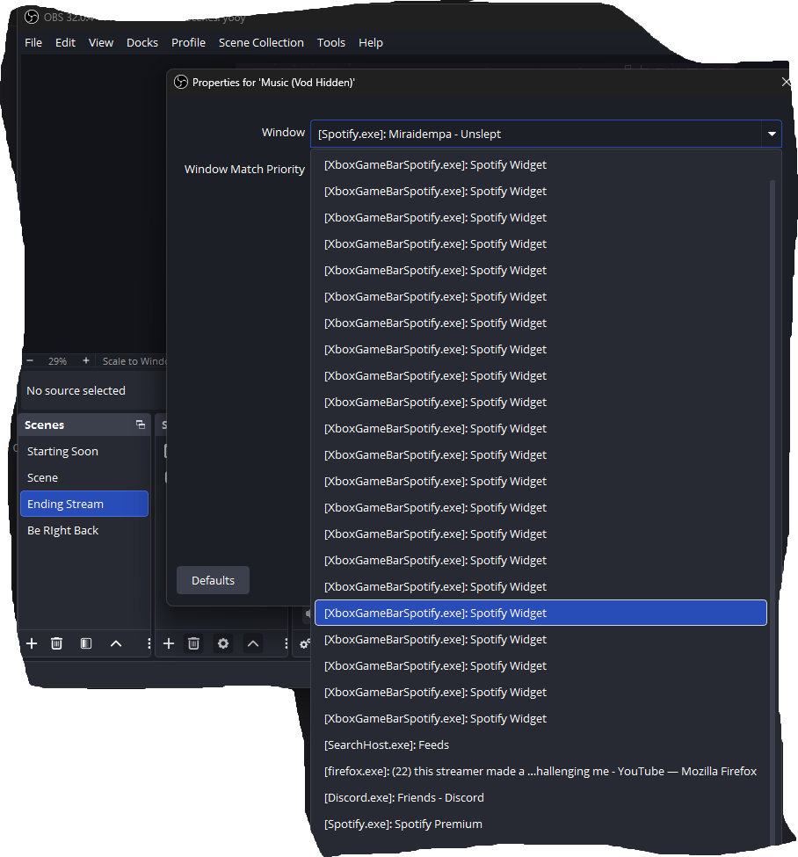The image size is (798, 857).
Task: Add a new source with plus icon
Action: 169,643
